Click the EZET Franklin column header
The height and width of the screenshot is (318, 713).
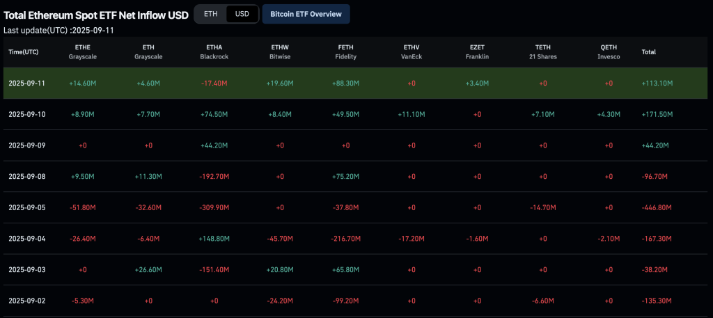(x=477, y=51)
